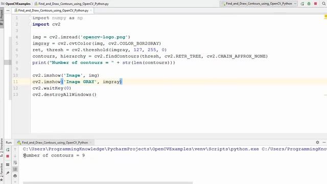Close the Run tab in the Run panel

tap(91, 143)
